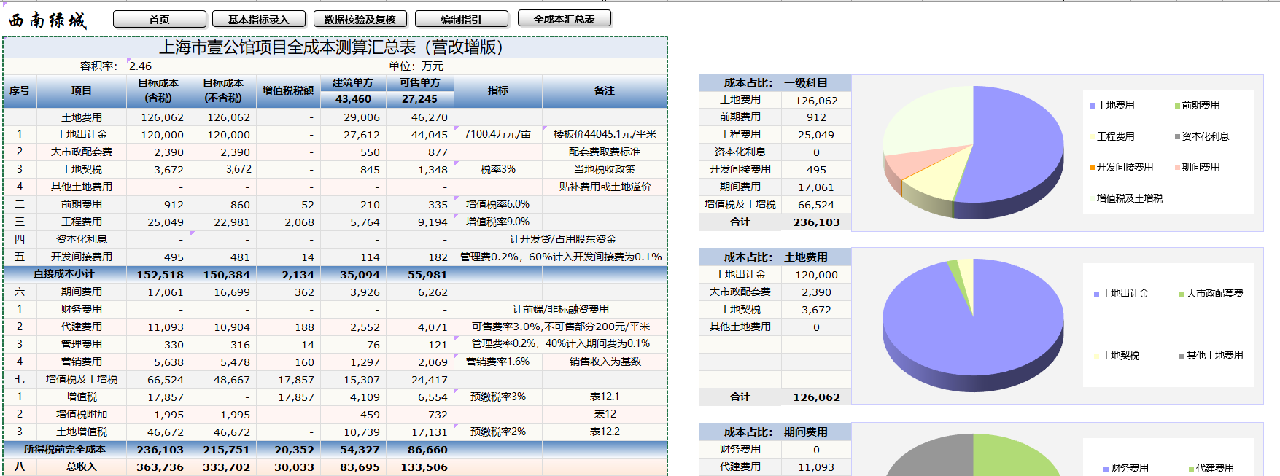Select the 序号 column header
The image size is (1280, 476).
(20, 91)
